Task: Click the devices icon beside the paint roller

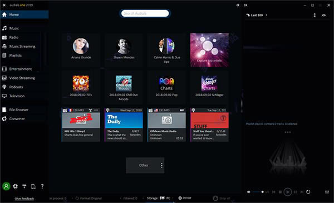Action: point(33,186)
